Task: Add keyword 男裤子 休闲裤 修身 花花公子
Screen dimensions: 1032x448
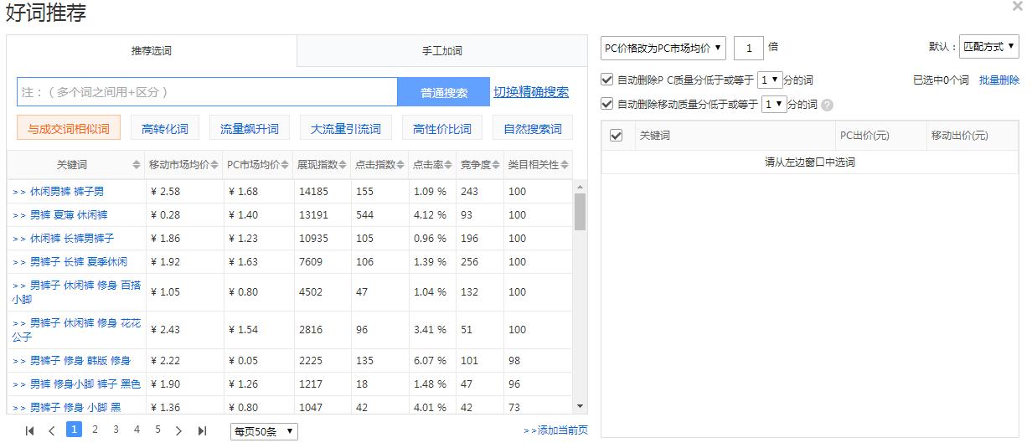Action: point(76,330)
